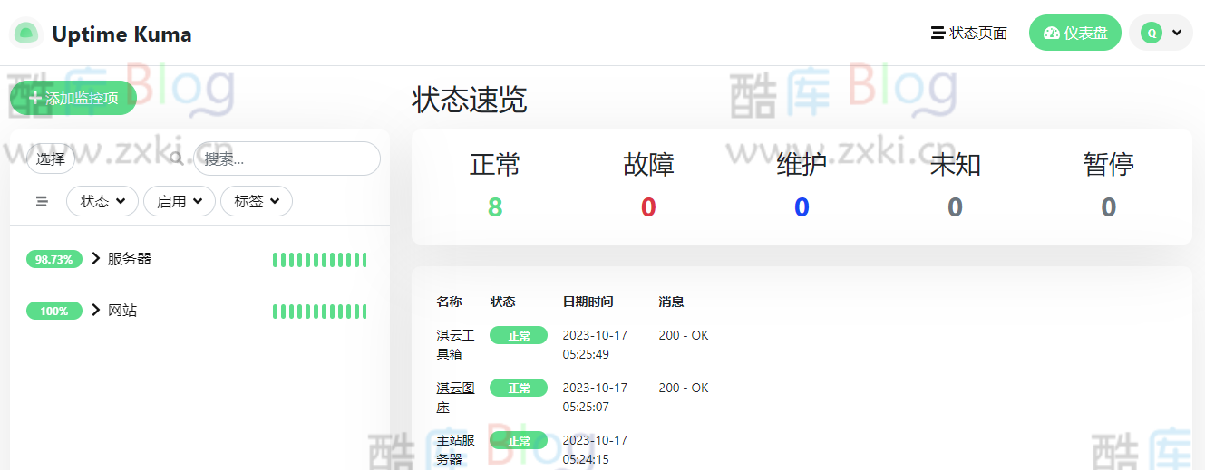1205x470 pixels.
Task: Click the 维护 count of 0
Action: 802,207
